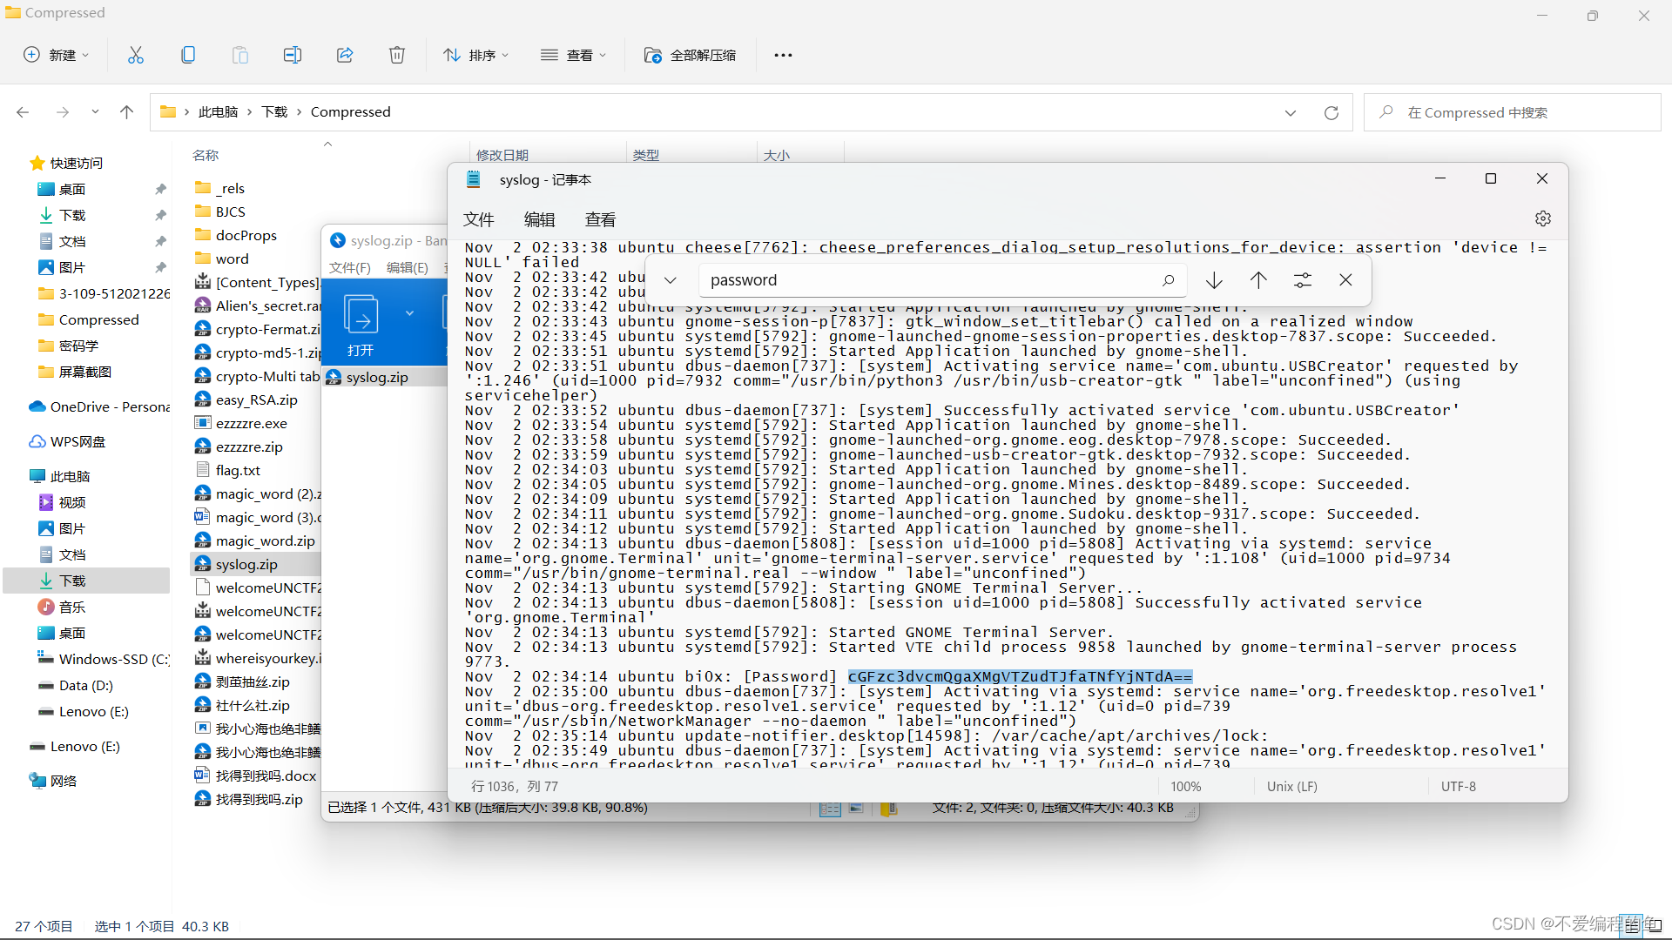The height and width of the screenshot is (940, 1672).
Task: Unpin 桌面 from Quick Access
Action: [x=160, y=189]
